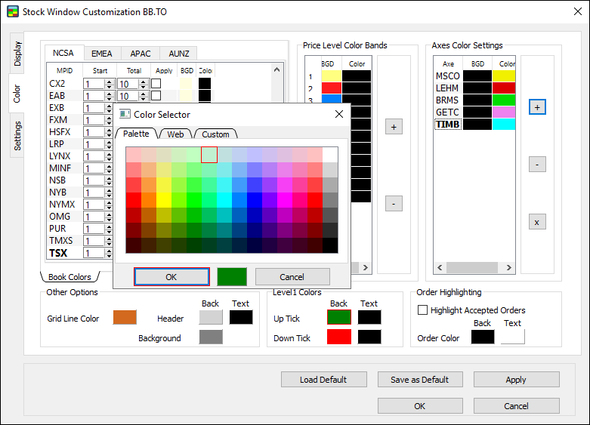Click the Stock Window app icon
The image size is (590, 425).
click(11, 11)
